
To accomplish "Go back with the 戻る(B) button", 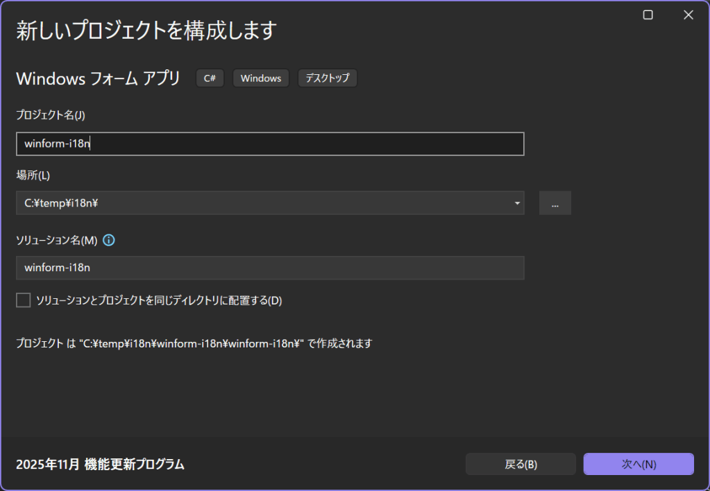I will [521, 464].
